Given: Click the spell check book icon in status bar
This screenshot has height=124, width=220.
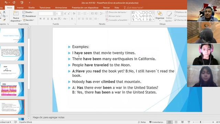Looking at the screenshot, I should pyautogui.click(x=15, y=122).
